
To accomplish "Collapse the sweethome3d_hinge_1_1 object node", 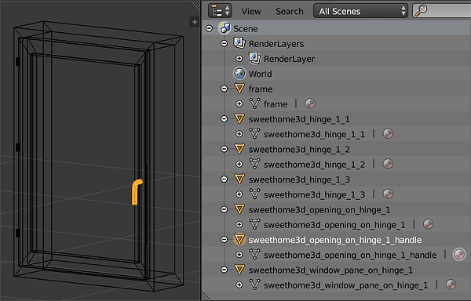I will (224, 119).
